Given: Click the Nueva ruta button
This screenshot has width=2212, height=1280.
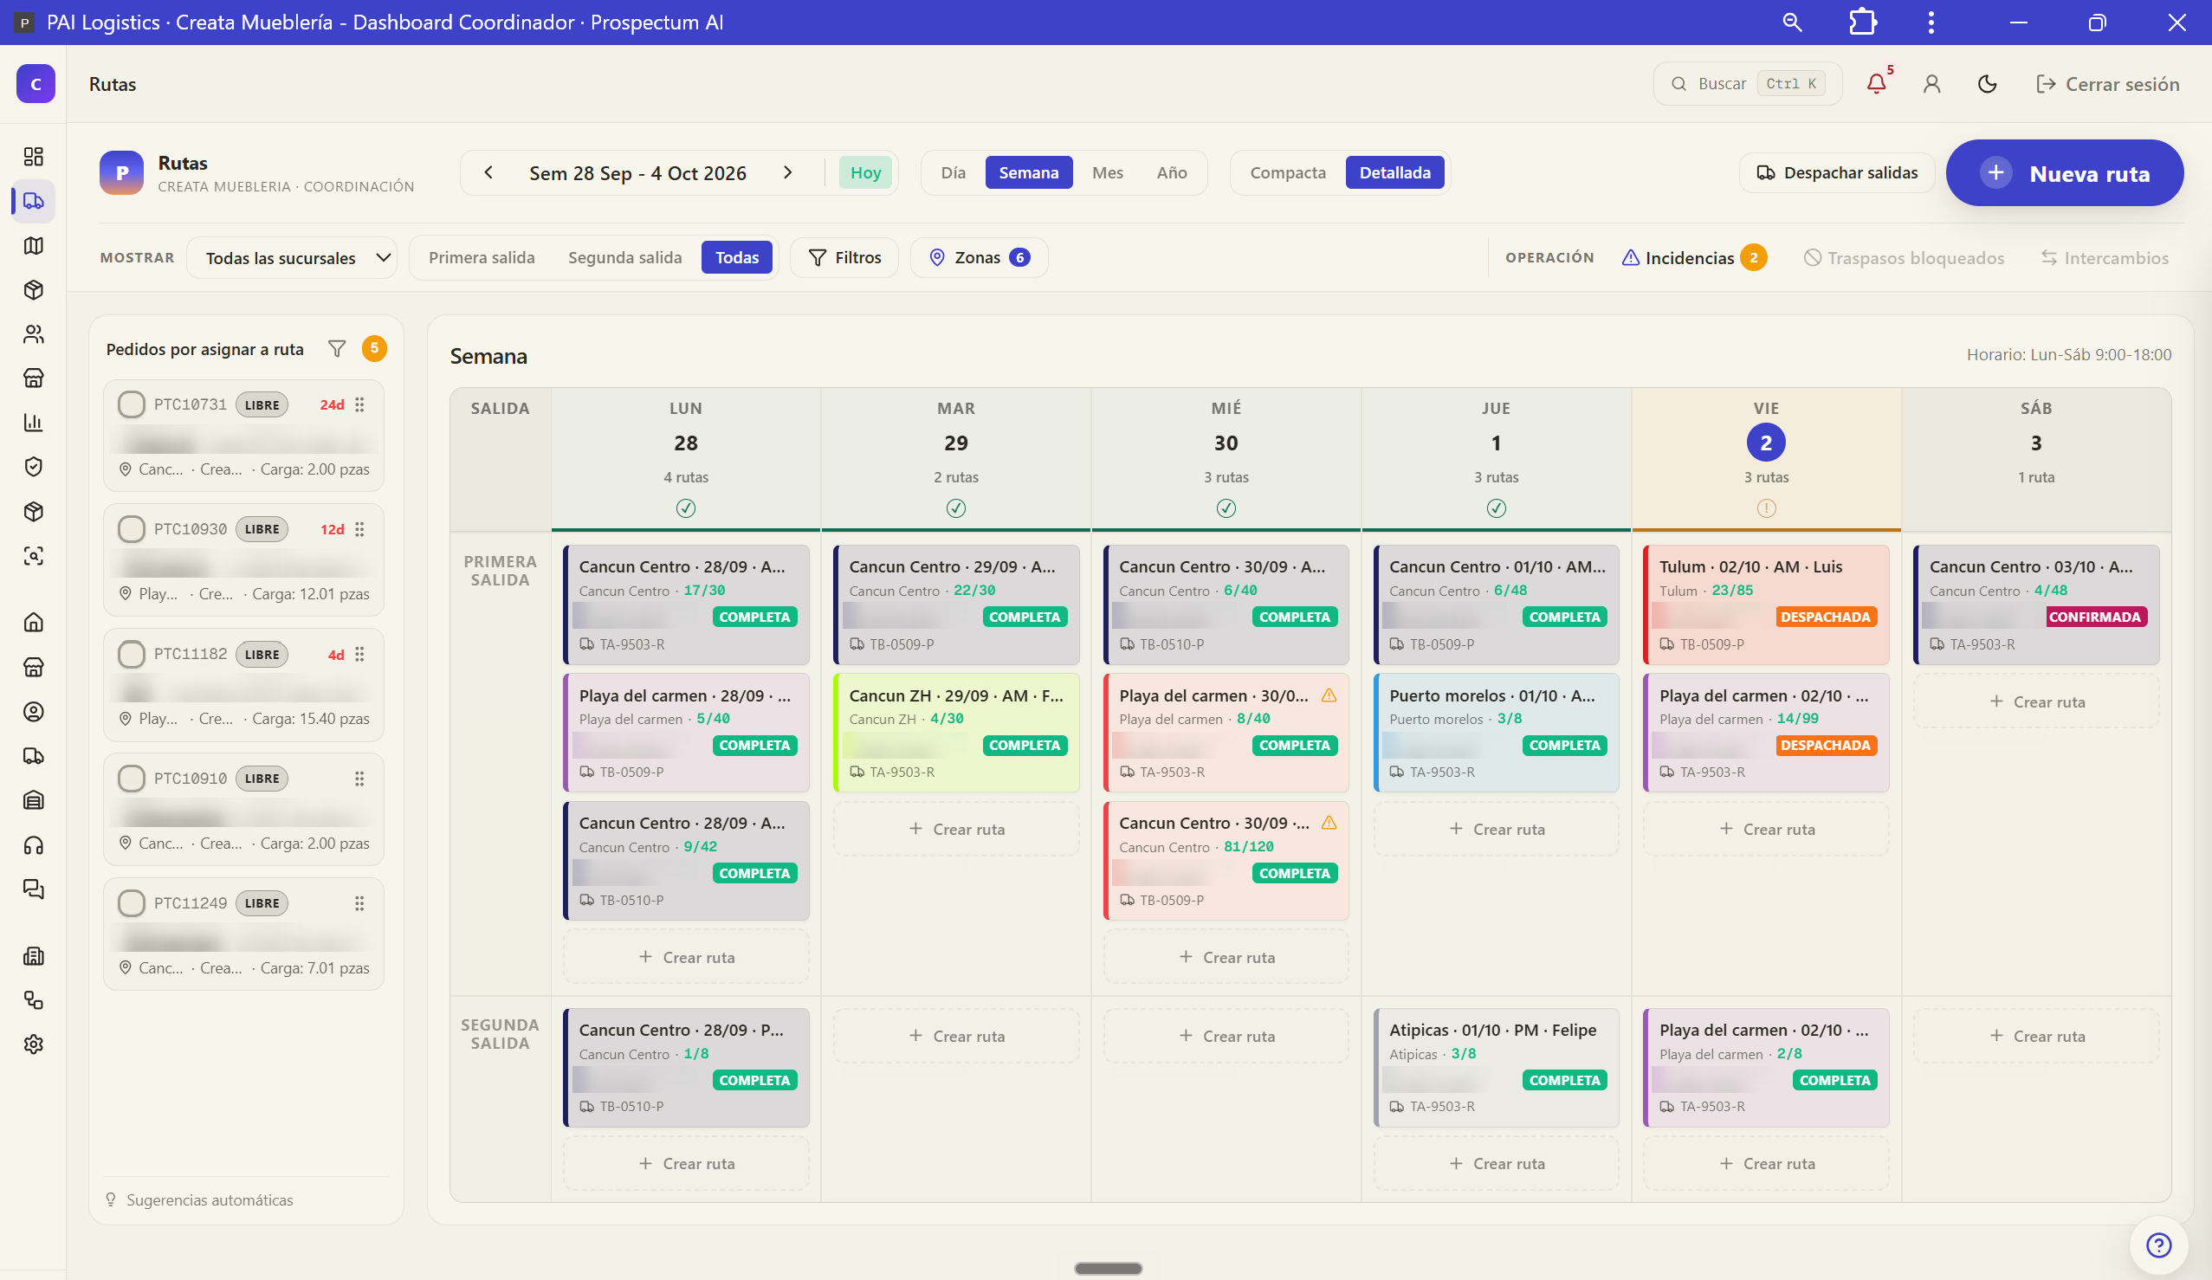Looking at the screenshot, I should pyautogui.click(x=2065, y=173).
